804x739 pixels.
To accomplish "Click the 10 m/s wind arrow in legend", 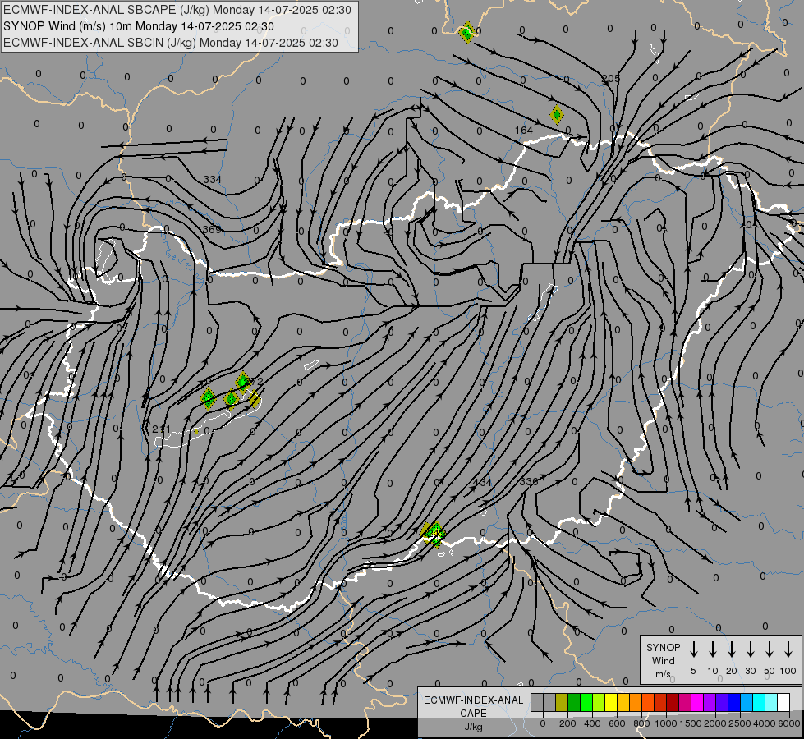I will pyautogui.click(x=712, y=649).
